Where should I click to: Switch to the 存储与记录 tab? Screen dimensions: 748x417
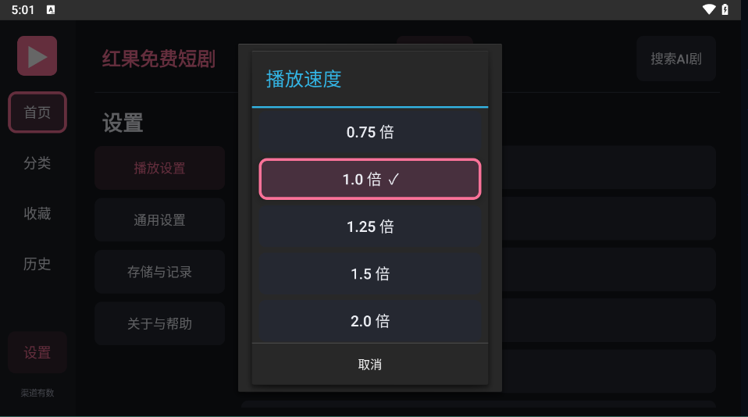(x=160, y=272)
